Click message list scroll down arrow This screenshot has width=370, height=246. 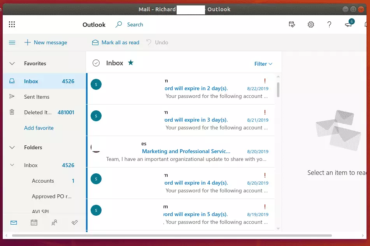pos(278,229)
